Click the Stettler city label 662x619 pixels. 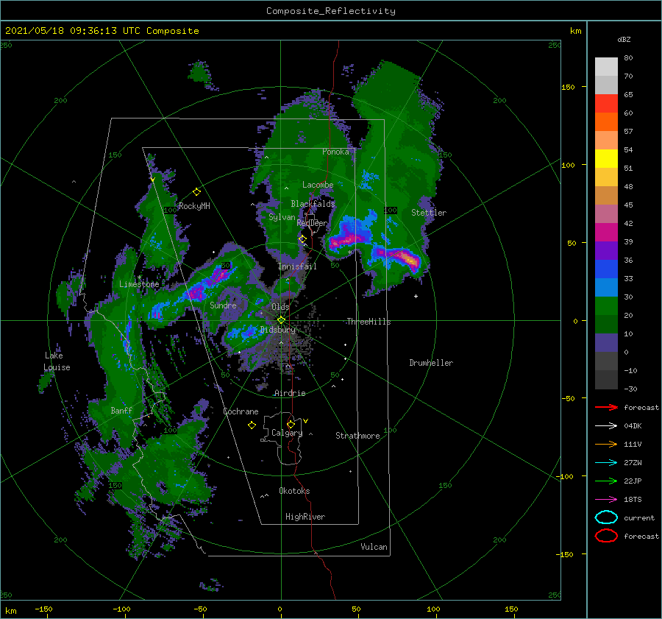tap(429, 213)
